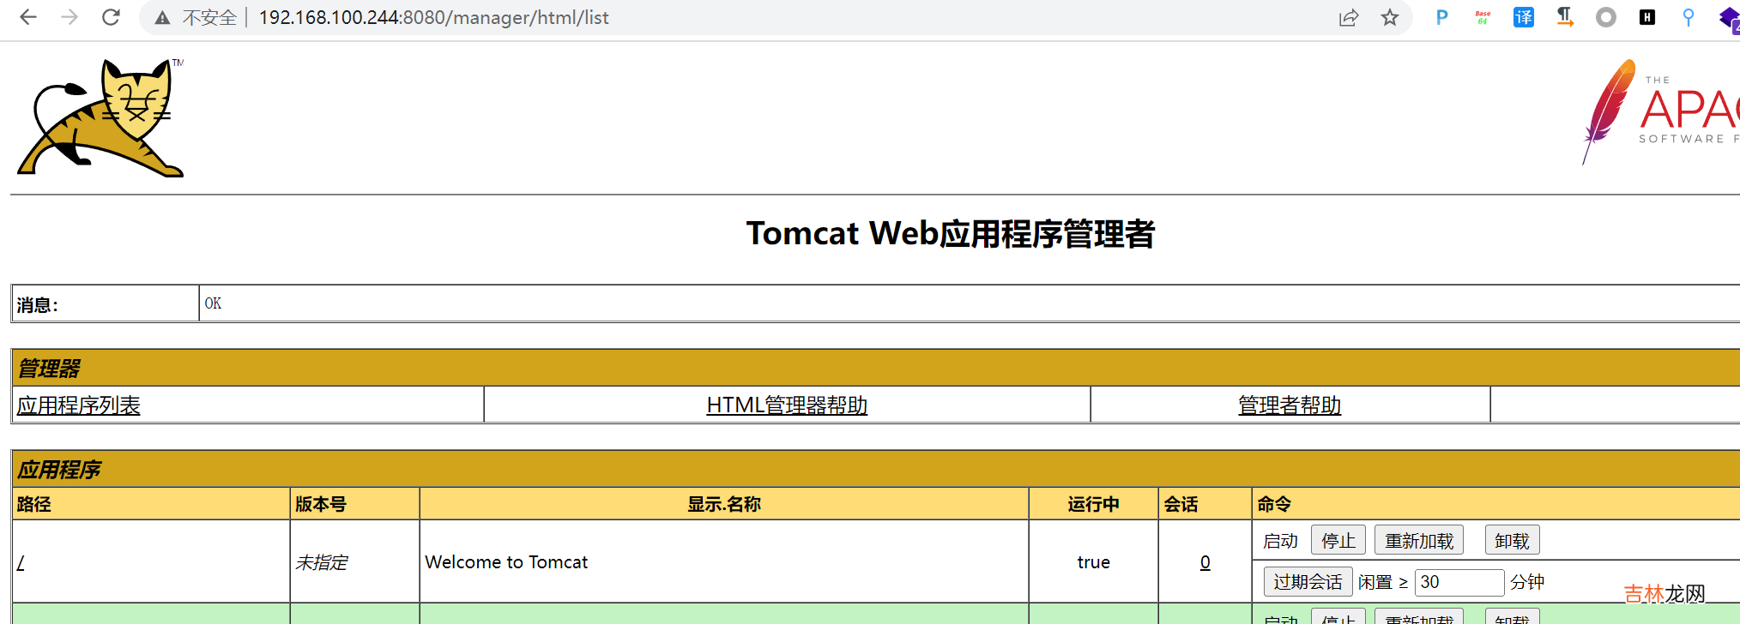
Task: Click the gray circle extension icon
Action: pos(1606,17)
